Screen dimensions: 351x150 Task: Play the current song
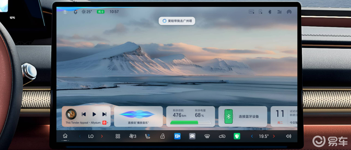[x=94, y=114]
